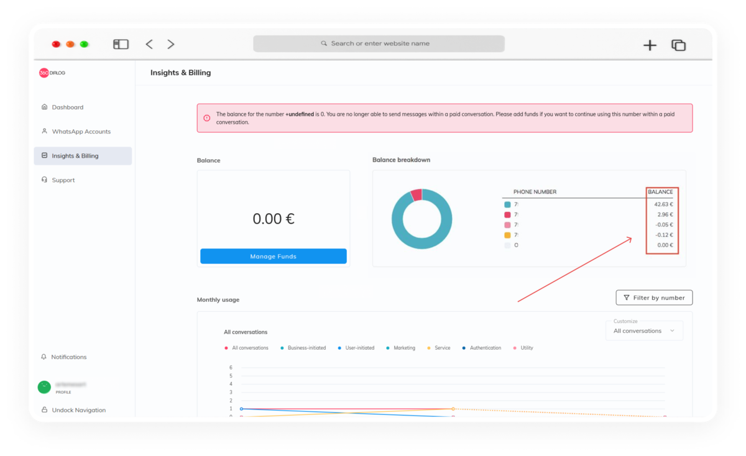
Task: Click the teal swatch for 42.63 € row
Action: click(x=507, y=204)
